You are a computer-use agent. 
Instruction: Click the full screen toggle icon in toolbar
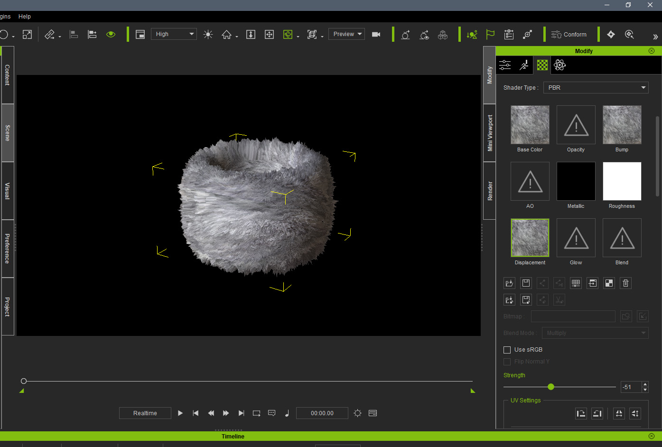coord(27,34)
